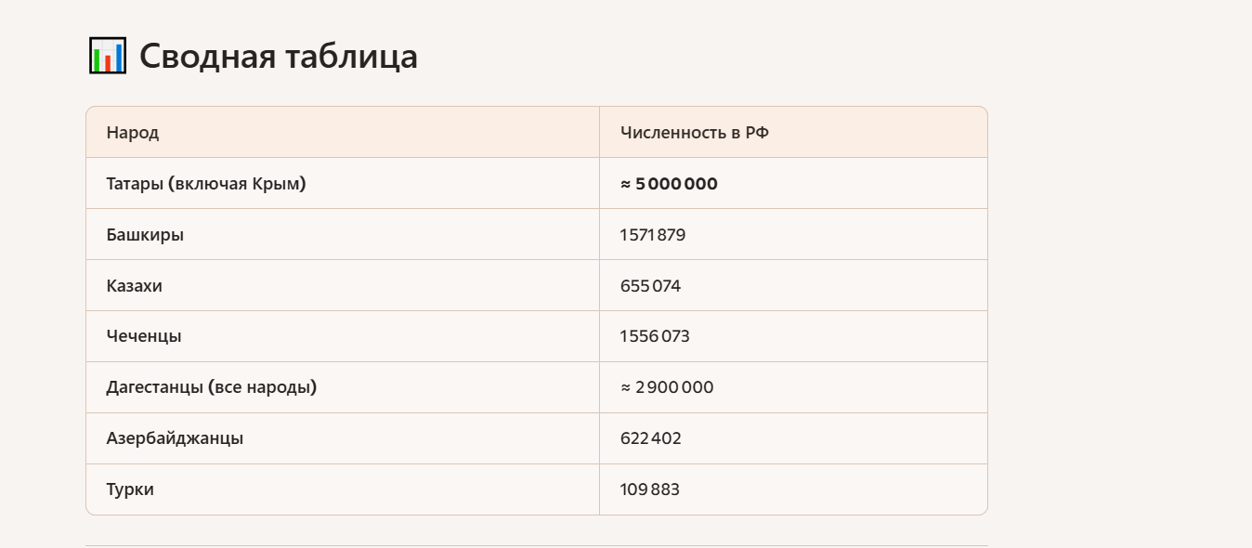The image size is (1252, 548).
Task: Click the "Численность в РФ" column header
Action: coord(694,133)
